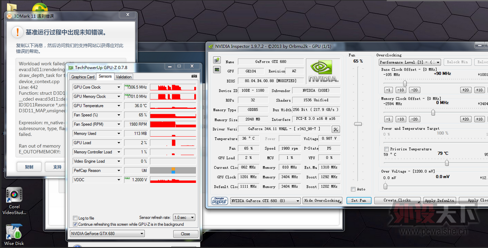Click the NVIDIA Inspector title bar icon

211,46
